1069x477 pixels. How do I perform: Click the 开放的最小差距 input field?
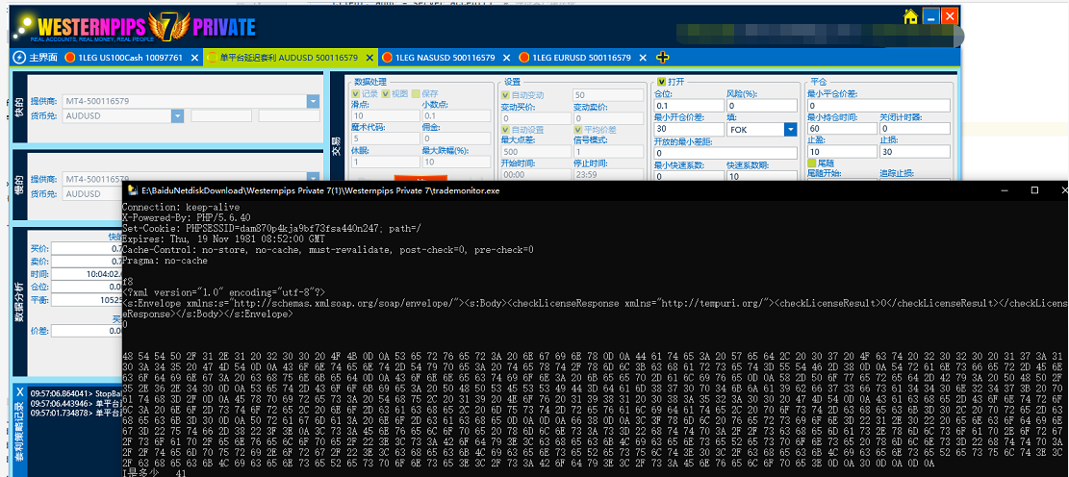[x=725, y=153]
